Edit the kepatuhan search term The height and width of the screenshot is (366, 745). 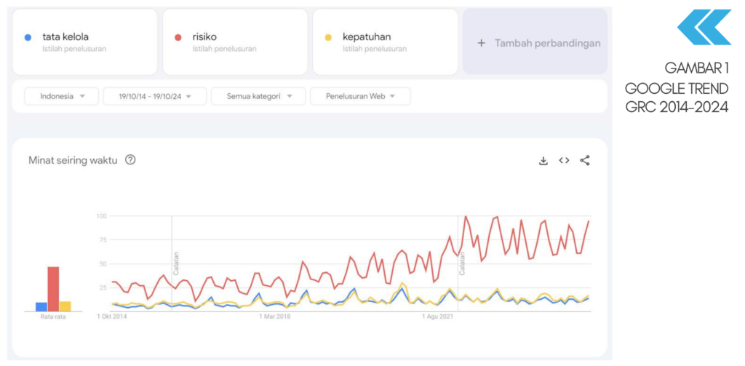coord(386,42)
